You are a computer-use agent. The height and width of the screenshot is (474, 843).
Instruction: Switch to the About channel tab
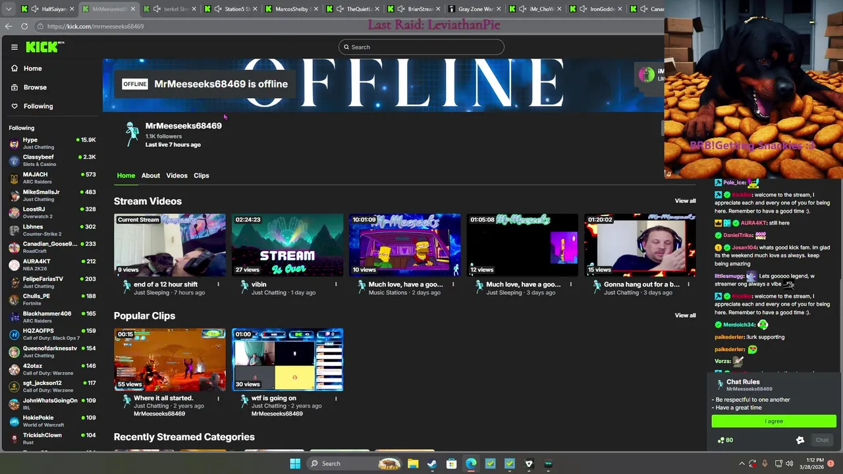(150, 176)
